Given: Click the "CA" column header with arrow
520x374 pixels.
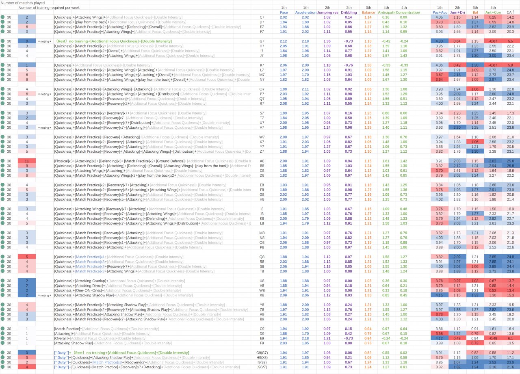Looking at the screenshot, I should tap(511, 13).
